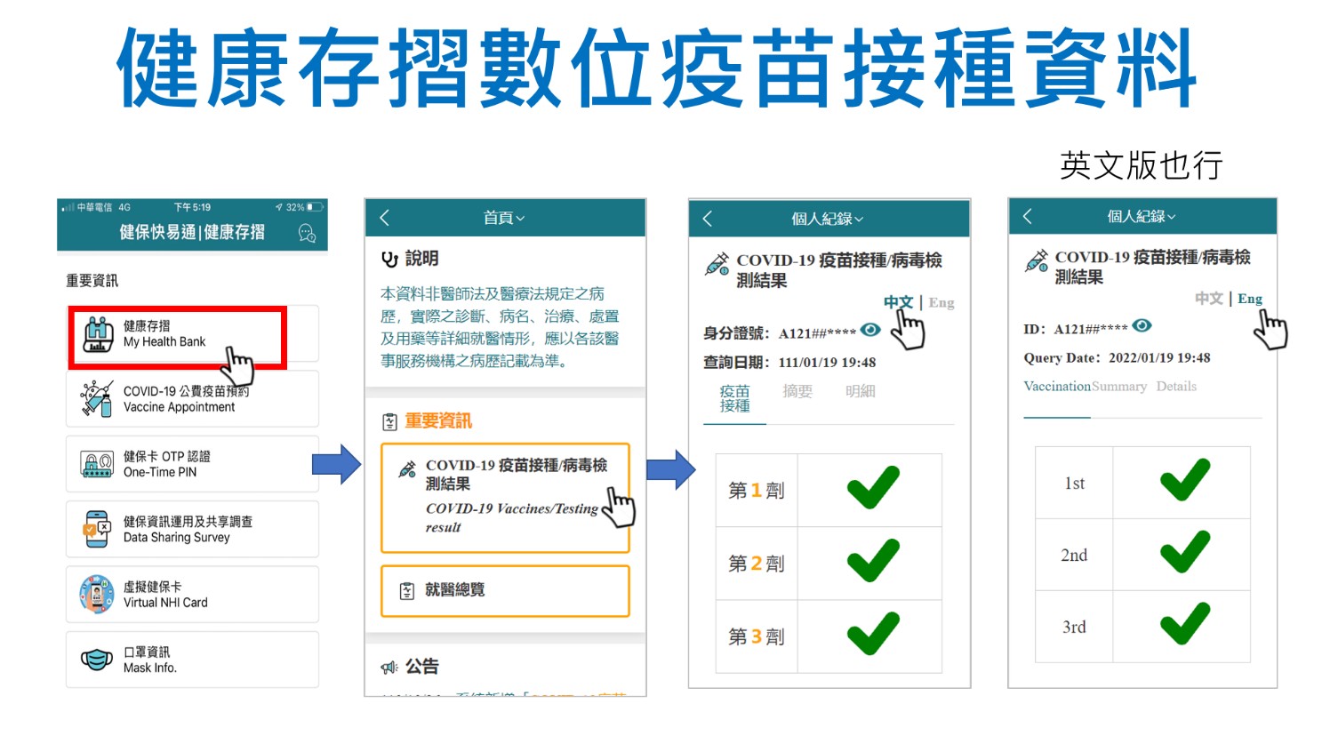Screen dimensions: 1322x744
Task: Open 個人紀錄 dropdown on the English results screen
Action: (x=1142, y=217)
